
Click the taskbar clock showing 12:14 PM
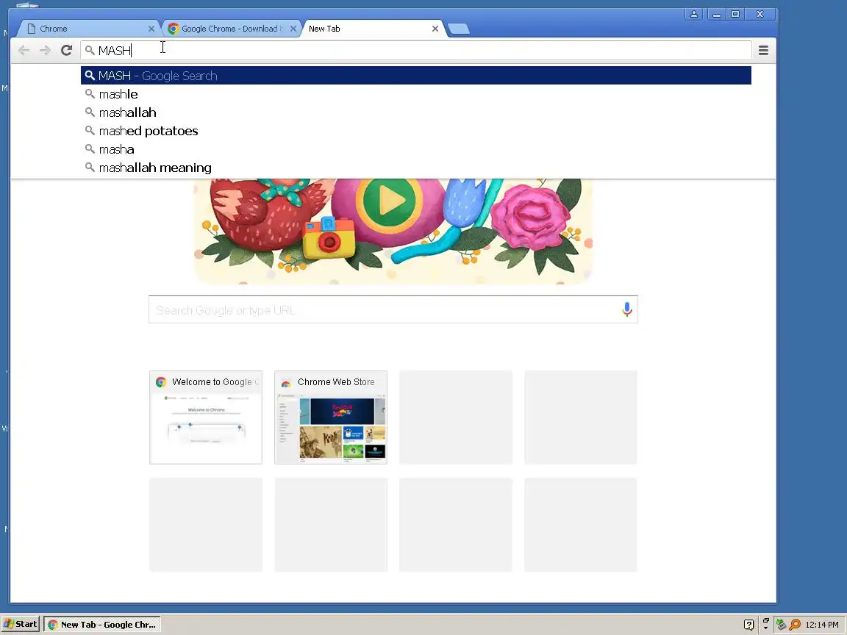point(821,625)
